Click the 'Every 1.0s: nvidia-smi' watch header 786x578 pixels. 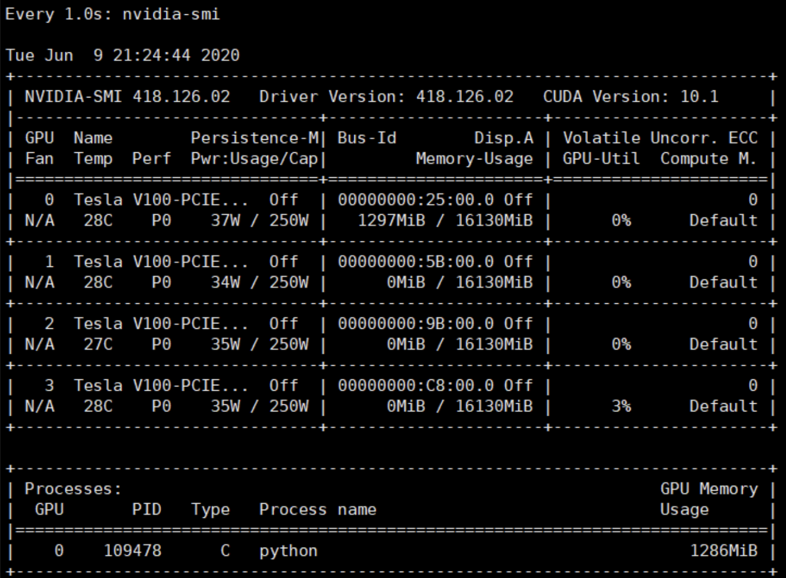[113, 14]
